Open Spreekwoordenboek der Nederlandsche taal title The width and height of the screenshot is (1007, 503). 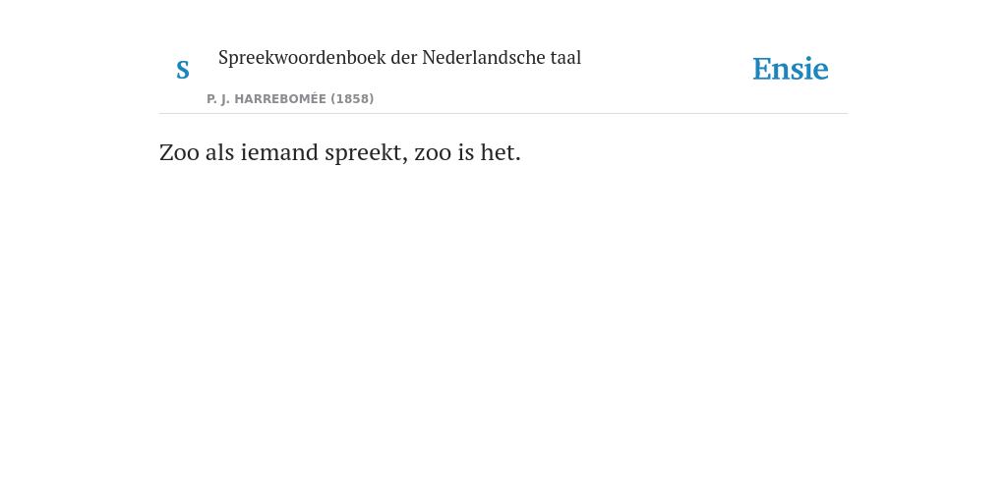point(399,58)
